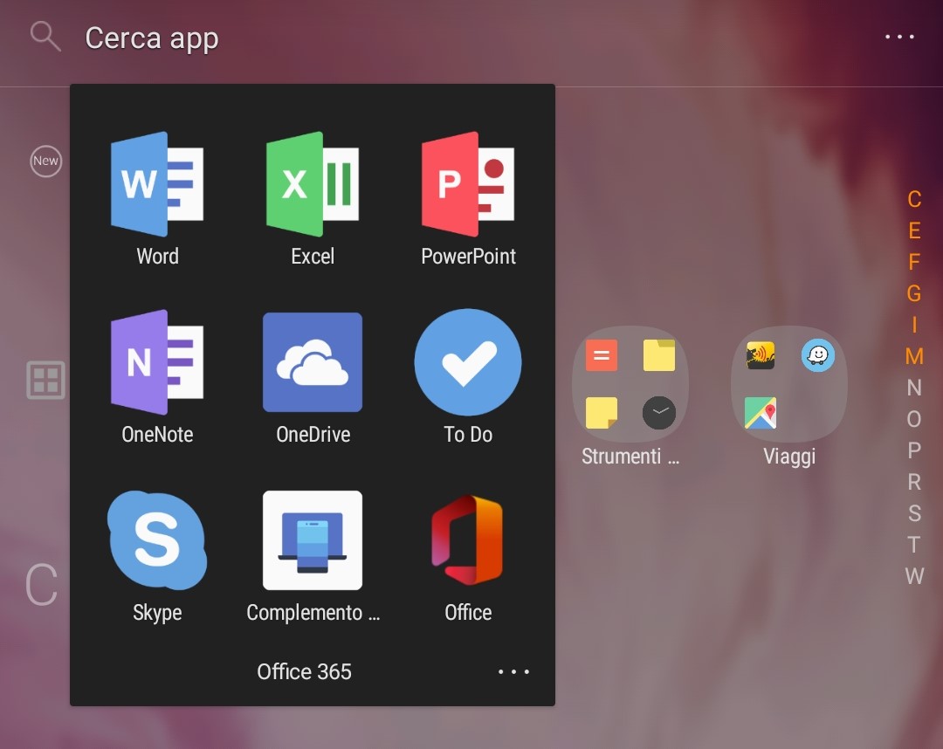Open the clock app in Strumenti
Screen dimensions: 943x749
click(x=659, y=413)
